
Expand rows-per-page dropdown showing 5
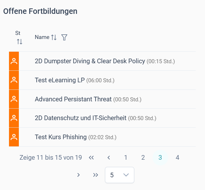[x=119, y=175]
